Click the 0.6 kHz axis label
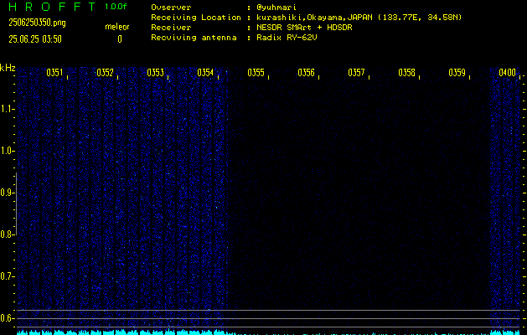The image size is (527, 335). (7, 318)
